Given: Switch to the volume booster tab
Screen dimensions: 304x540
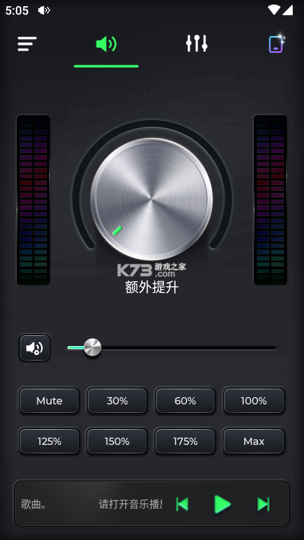Looking at the screenshot, I should [x=106, y=44].
